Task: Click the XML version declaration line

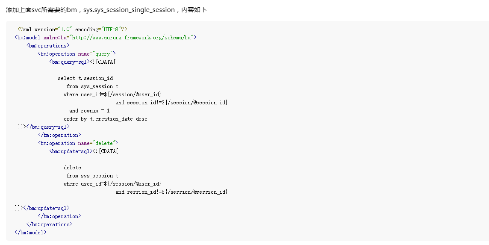Action: pos(73,30)
